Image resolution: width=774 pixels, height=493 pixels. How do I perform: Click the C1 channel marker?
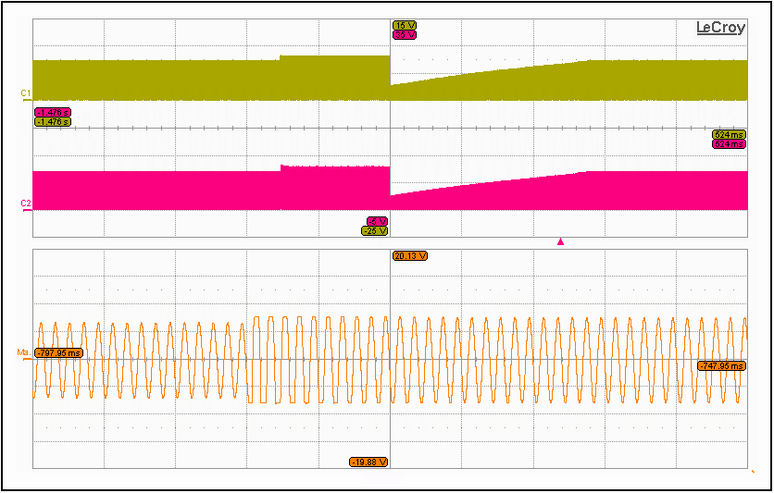coord(26,93)
